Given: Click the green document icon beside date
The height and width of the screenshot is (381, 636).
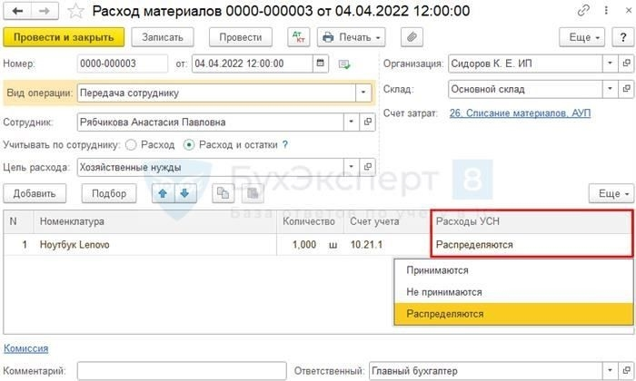Looking at the screenshot, I should click(x=344, y=64).
